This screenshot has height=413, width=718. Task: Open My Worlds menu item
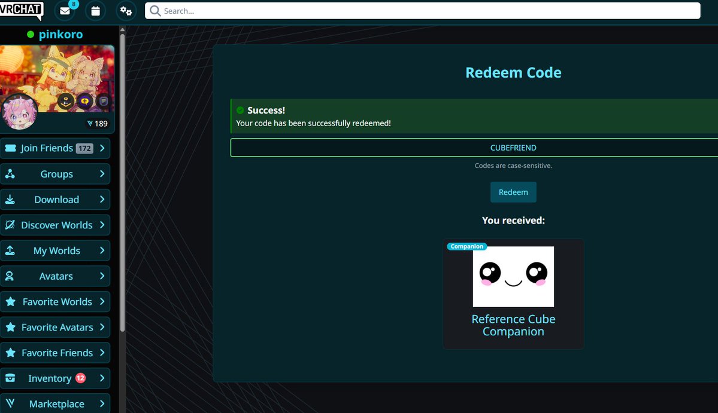point(55,250)
